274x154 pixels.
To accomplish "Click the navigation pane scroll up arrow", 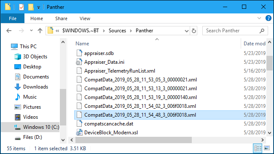I will coord(63,42).
